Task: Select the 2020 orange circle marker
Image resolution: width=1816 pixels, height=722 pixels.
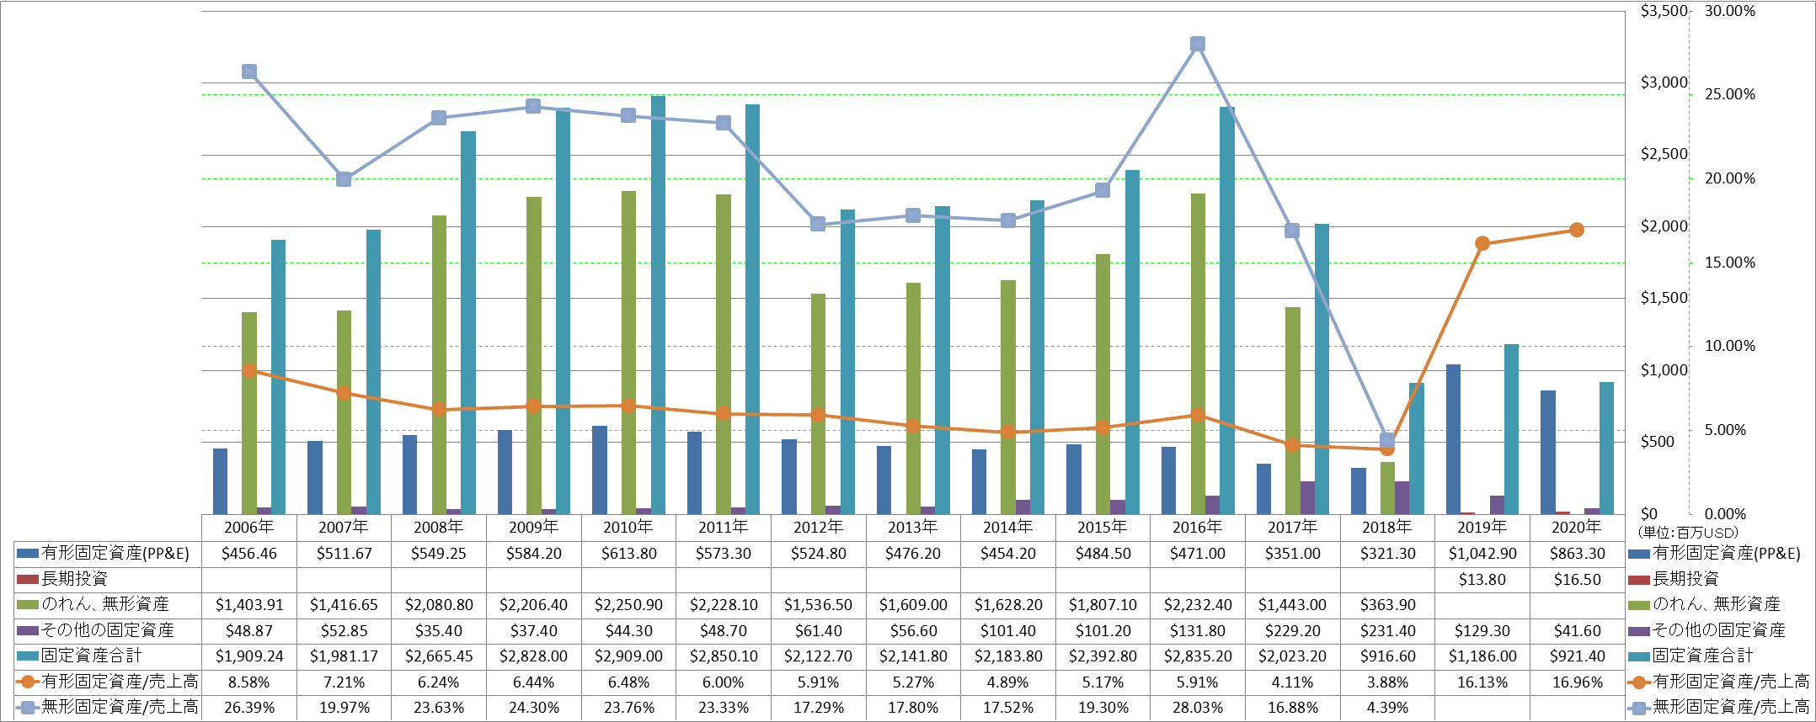Action: pyautogui.click(x=1577, y=230)
